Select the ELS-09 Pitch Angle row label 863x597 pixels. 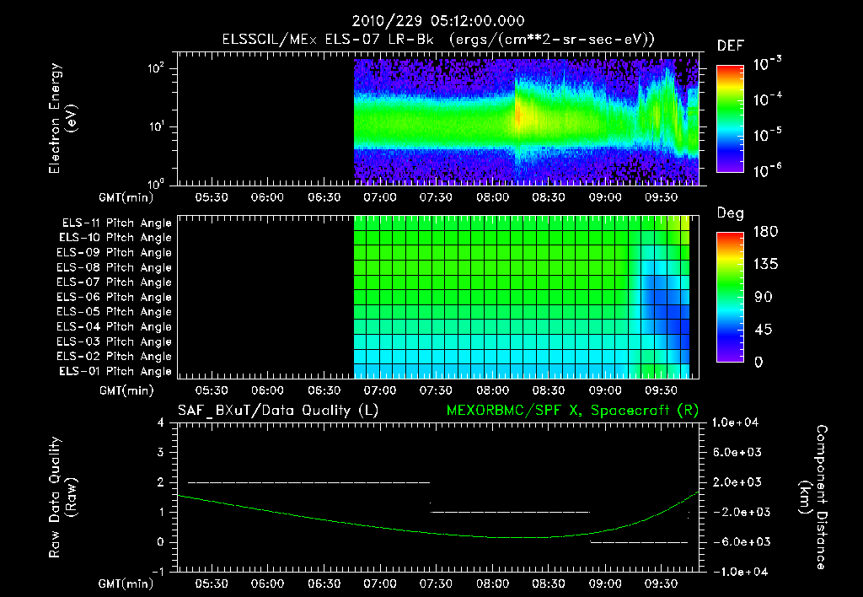coord(114,253)
